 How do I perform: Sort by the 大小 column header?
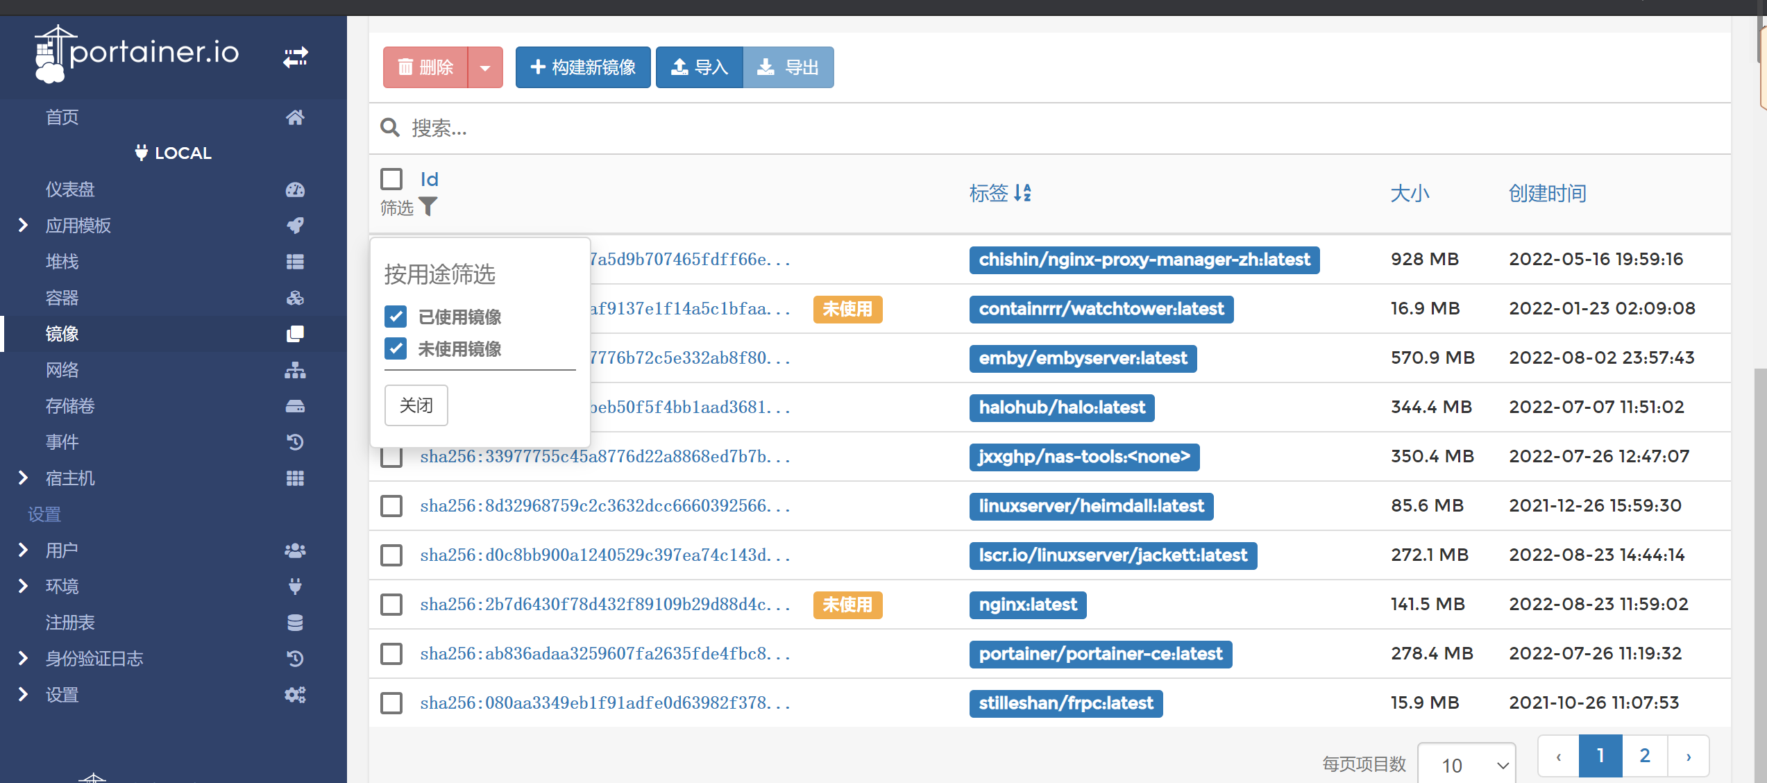click(x=1410, y=193)
